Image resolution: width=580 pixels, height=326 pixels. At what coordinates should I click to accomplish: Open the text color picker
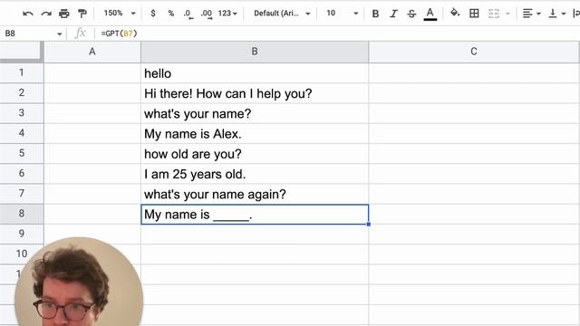click(430, 14)
